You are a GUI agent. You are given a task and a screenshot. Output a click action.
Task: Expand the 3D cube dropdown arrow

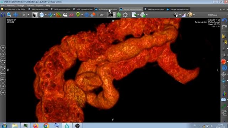click(x=46, y=15)
